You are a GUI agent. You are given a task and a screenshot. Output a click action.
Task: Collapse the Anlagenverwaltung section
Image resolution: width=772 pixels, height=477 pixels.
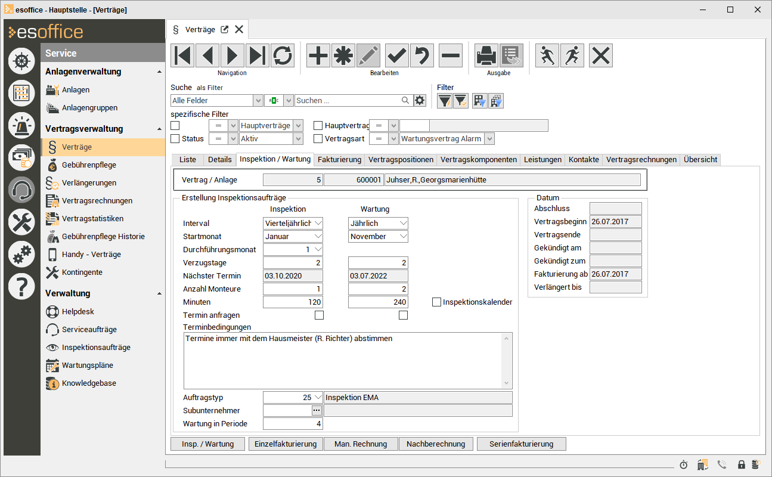coord(159,72)
